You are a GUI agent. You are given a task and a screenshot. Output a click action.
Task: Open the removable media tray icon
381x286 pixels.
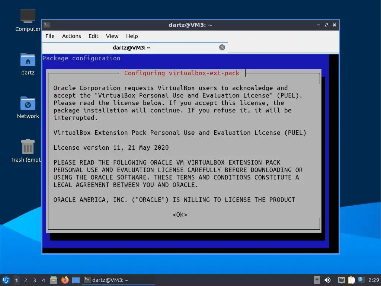point(317,280)
